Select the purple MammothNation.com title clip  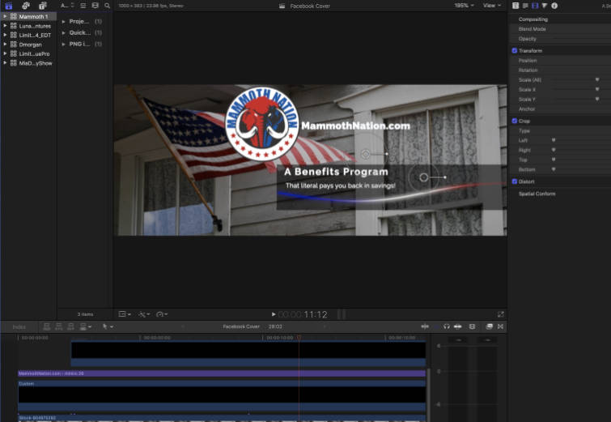point(222,373)
